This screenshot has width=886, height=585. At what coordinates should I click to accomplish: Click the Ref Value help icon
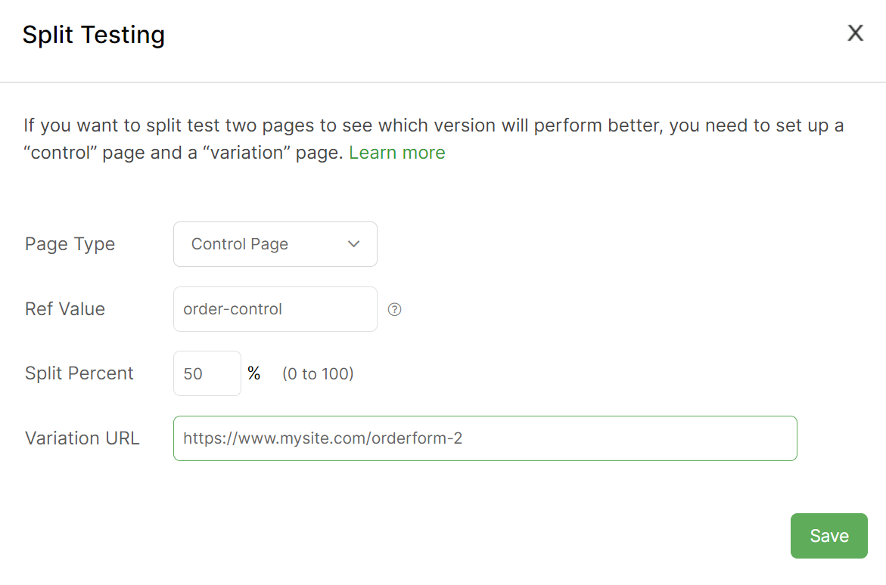[394, 309]
